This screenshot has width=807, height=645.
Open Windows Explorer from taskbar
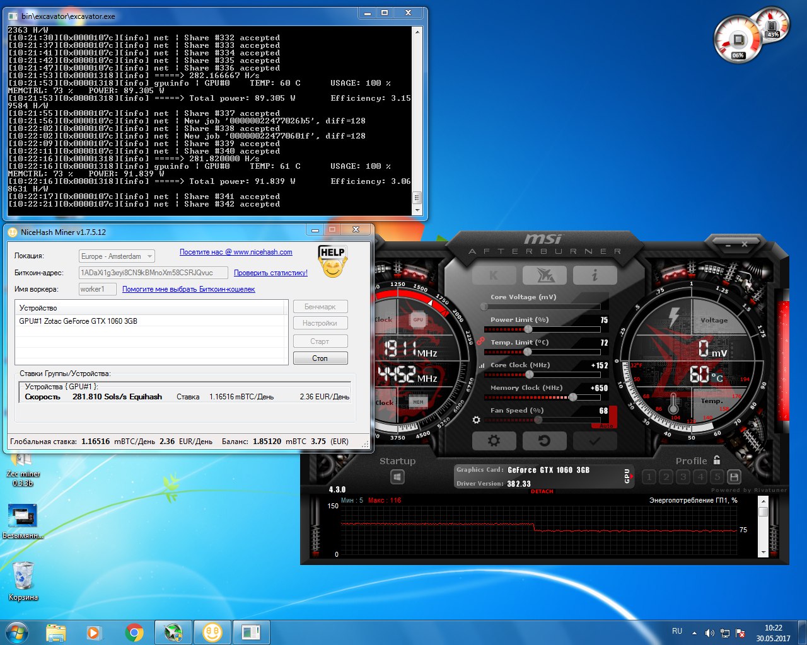(56, 632)
